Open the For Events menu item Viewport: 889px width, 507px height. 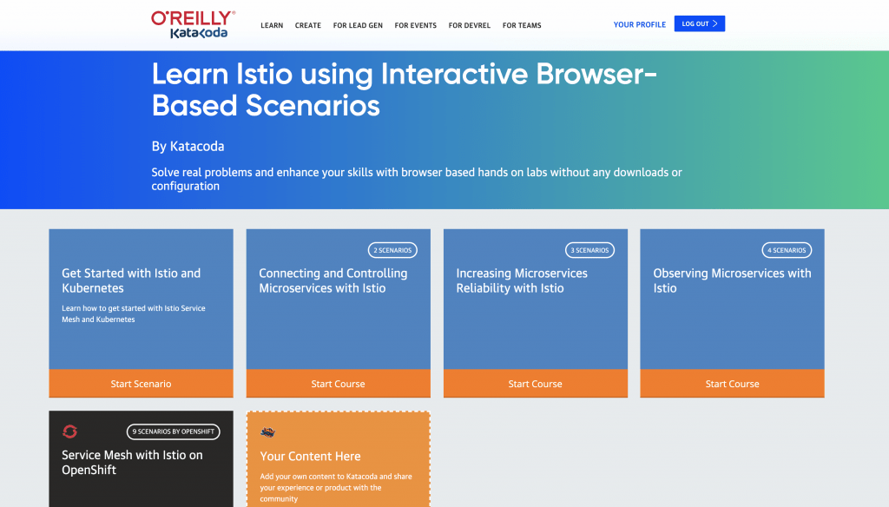(x=416, y=25)
